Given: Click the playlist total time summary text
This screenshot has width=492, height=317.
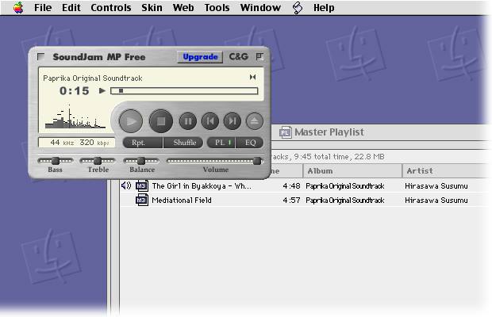Looking at the screenshot, I should (328, 157).
